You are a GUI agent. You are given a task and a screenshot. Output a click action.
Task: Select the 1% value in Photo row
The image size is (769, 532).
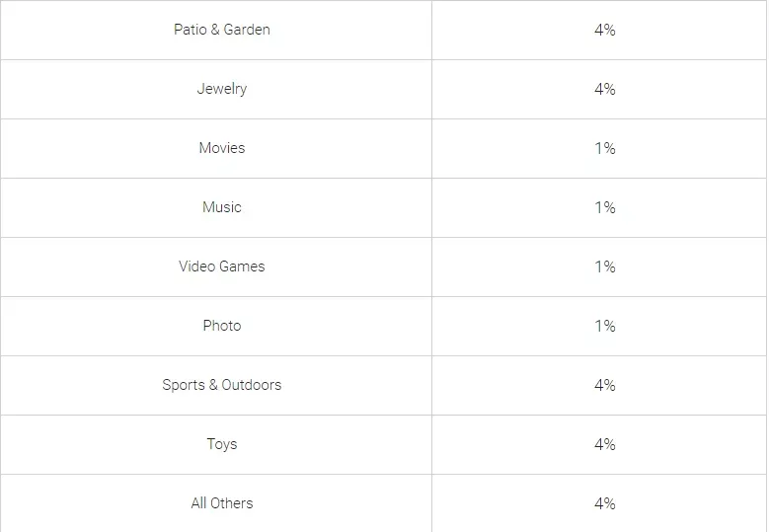(605, 326)
